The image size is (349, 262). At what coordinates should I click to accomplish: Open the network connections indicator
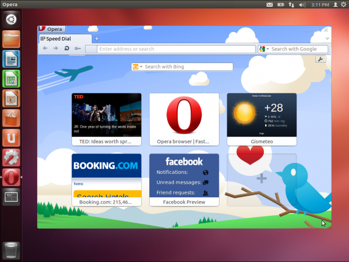coord(292,4)
